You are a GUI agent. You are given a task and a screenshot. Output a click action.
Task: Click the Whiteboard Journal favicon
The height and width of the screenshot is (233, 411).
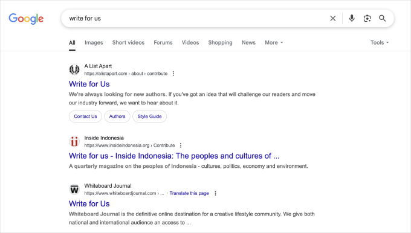[74, 190]
